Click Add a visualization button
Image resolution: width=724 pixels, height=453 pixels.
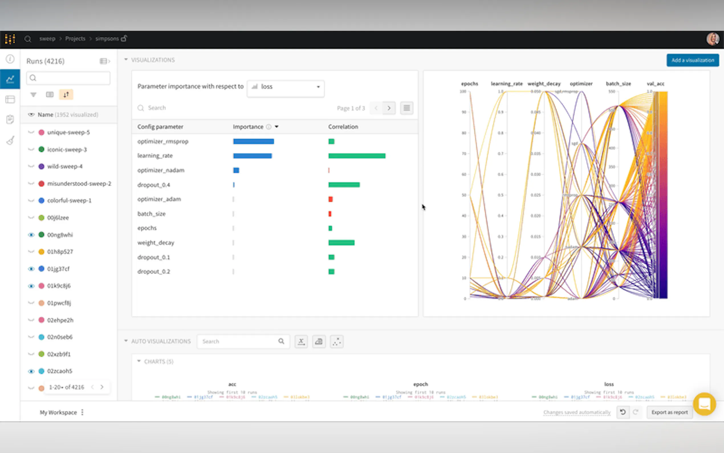coord(692,60)
